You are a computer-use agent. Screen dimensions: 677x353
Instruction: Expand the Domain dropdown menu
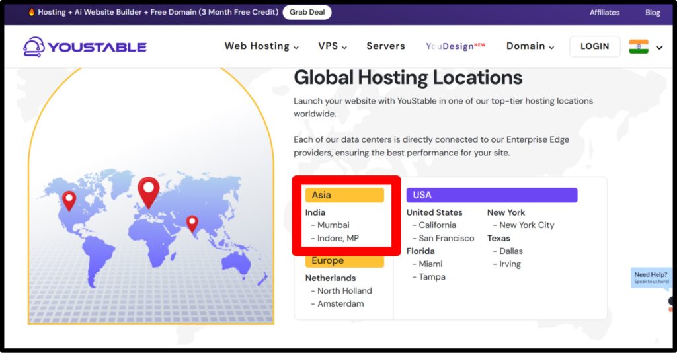click(x=530, y=46)
